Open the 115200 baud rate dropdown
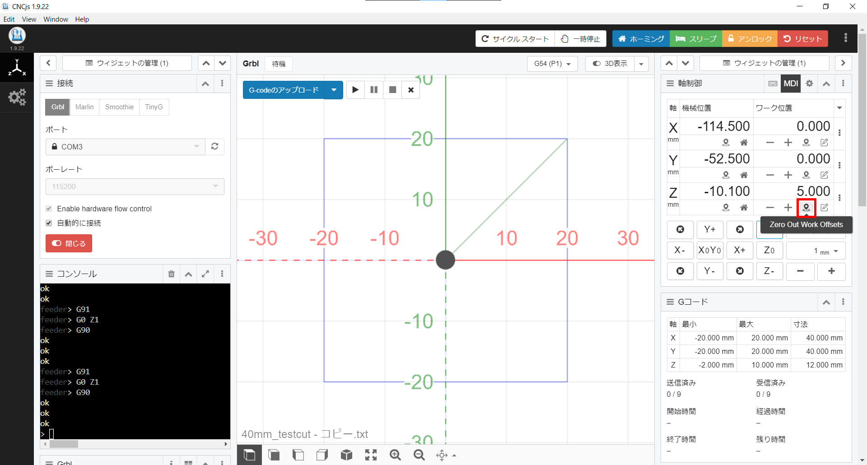 [135, 186]
